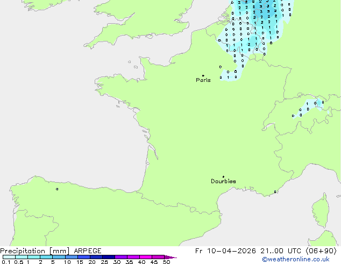The height and width of the screenshot is (264, 341).
Task: Click the ARPEGE model name
Action: pos(88,251)
